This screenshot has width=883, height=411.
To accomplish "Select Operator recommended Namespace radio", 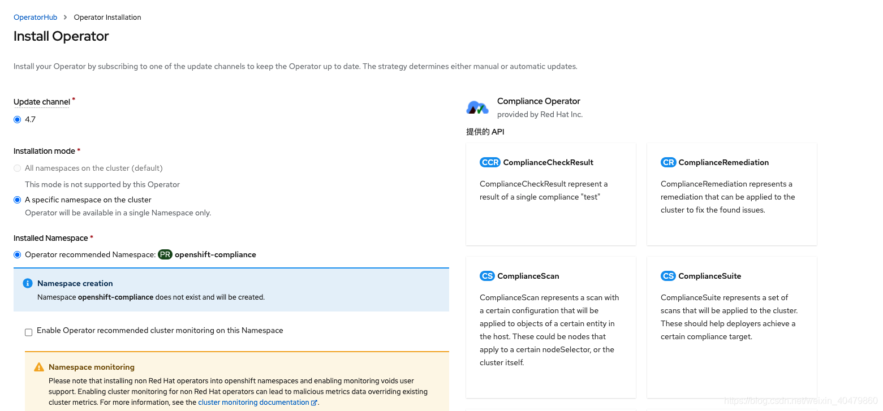I will [18, 255].
